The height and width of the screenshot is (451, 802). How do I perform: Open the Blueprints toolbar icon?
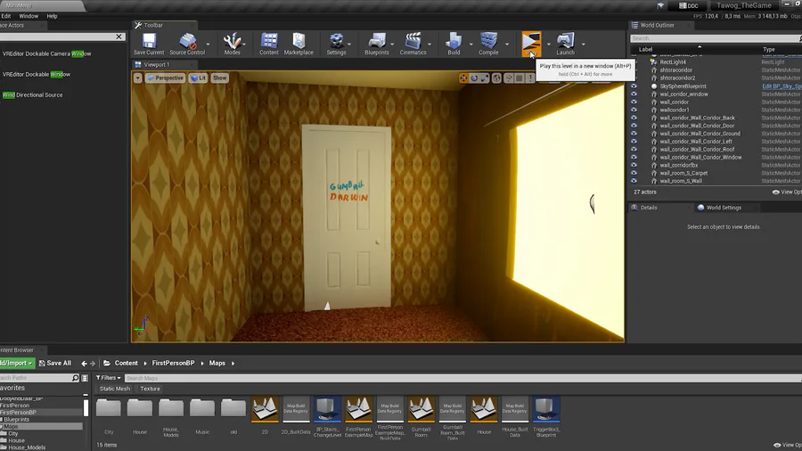point(377,44)
